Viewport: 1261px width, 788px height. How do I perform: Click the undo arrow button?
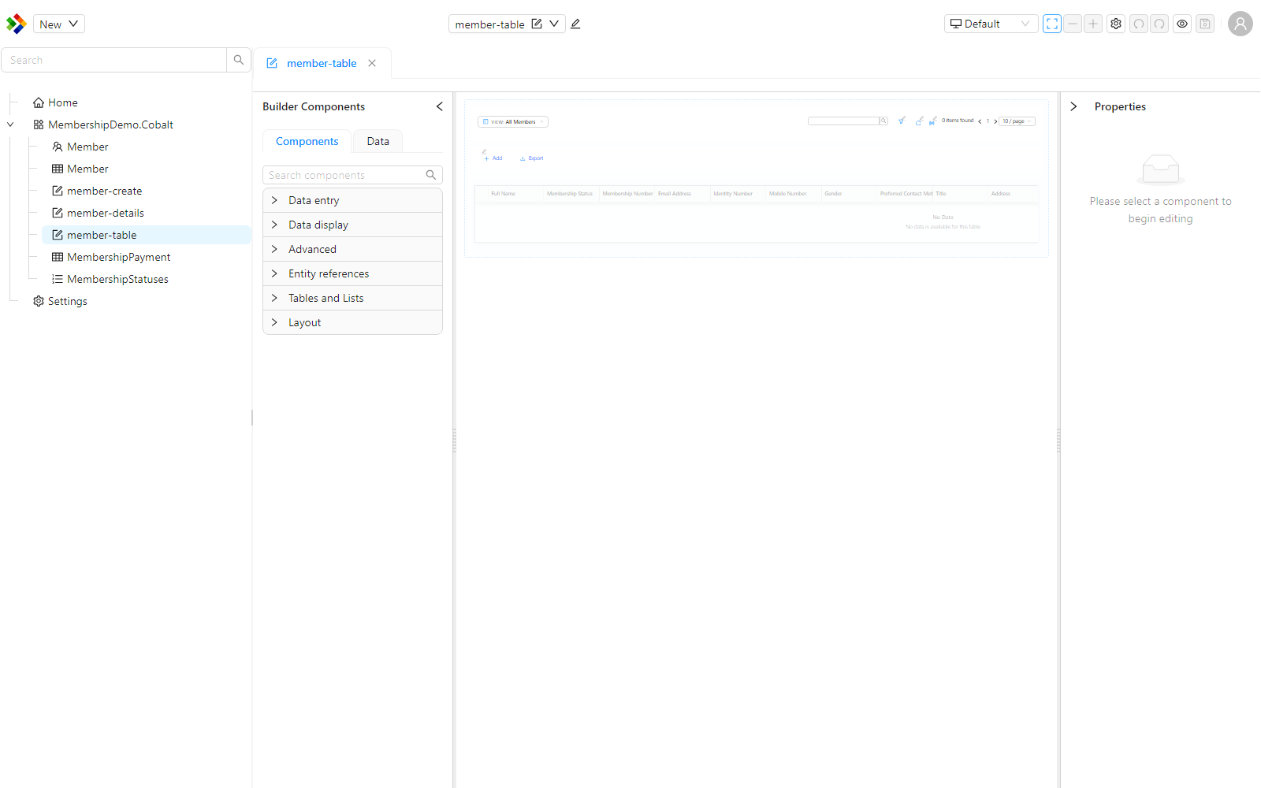tap(1139, 24)
